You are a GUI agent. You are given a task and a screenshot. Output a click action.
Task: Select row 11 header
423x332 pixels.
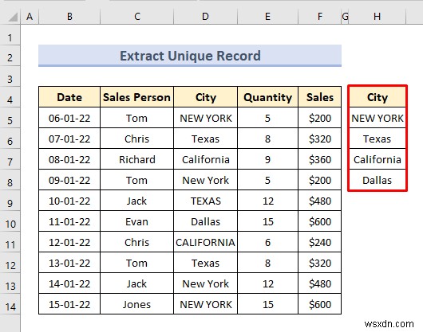coord(10,242)
